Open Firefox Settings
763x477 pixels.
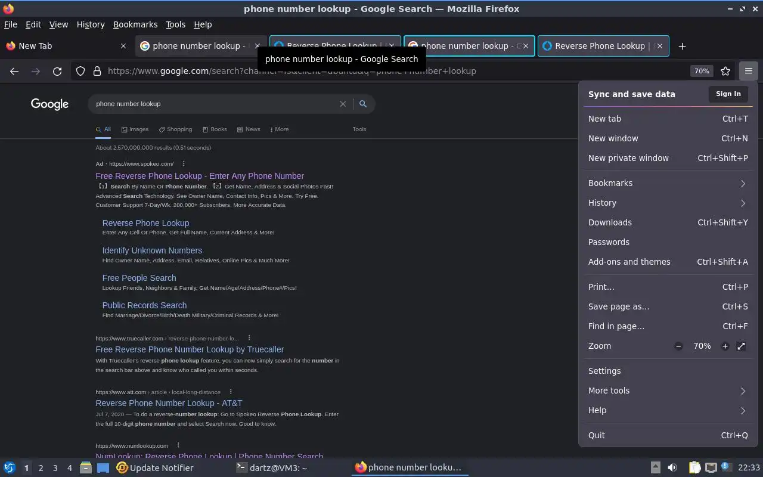(668, 371)
